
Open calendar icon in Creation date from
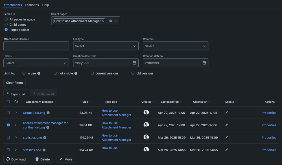click(134, 63)
